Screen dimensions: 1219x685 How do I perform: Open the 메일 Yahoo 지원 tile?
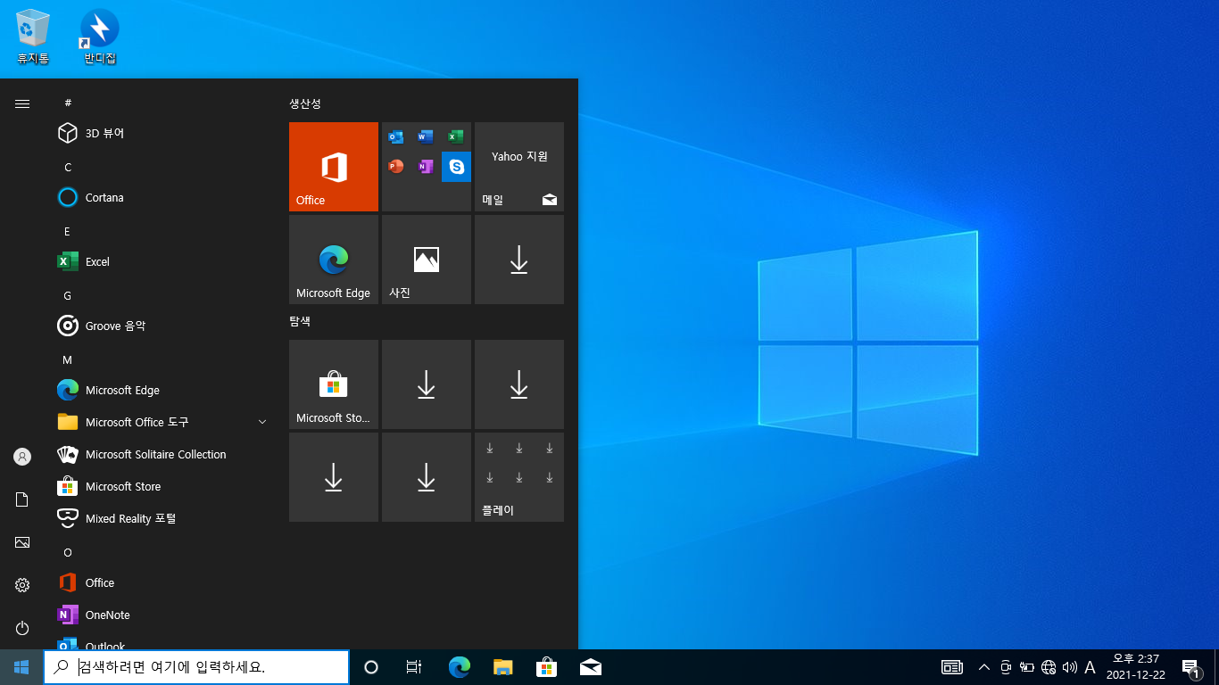pos(519,167)
